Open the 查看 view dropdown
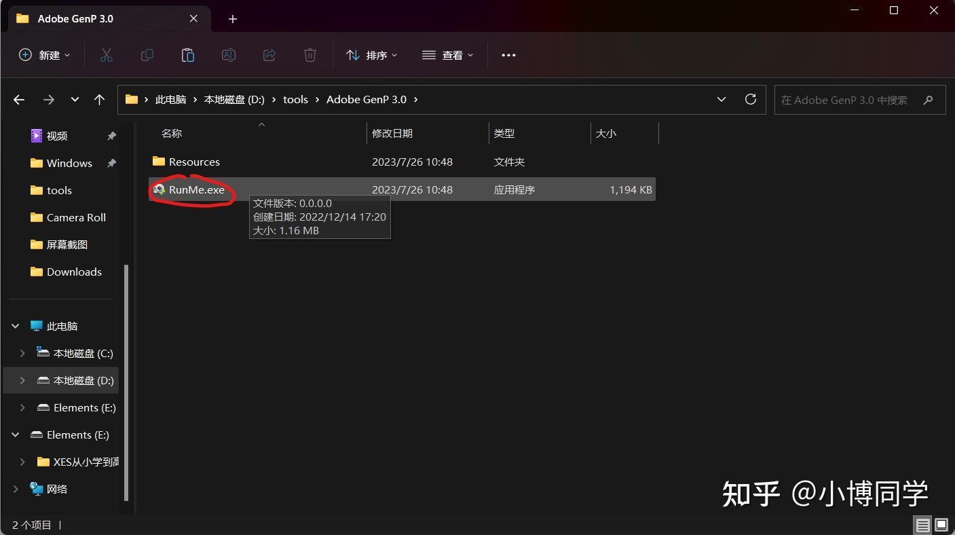Image resolution: width=955 pixels, height=535 pixels. click(x=448, y=55)
